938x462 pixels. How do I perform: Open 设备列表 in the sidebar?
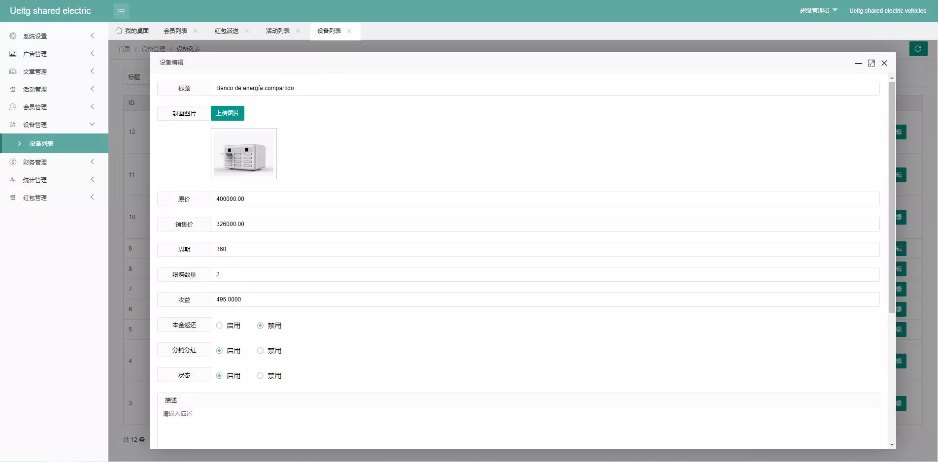point(54,143)
